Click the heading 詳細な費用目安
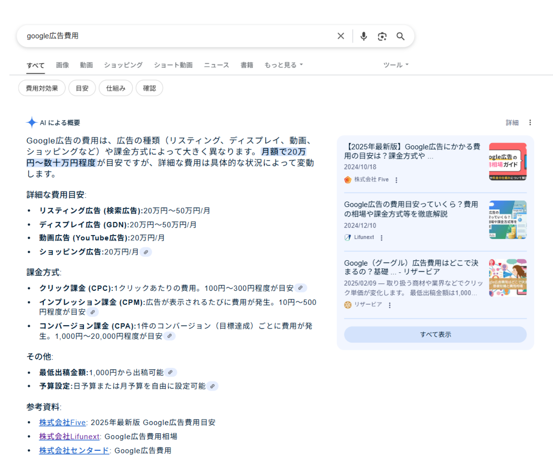Image resolution: width=553 pixels, height=472 pixels. tap(56, 195)
